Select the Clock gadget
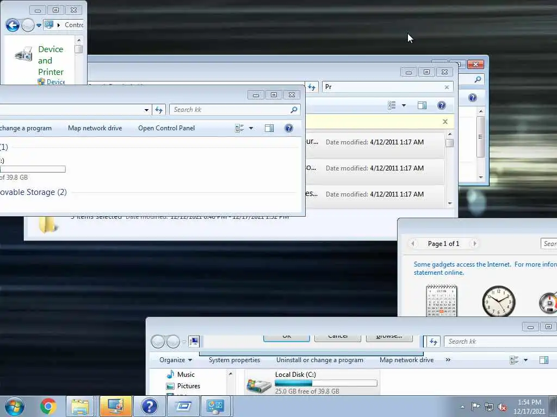 (x=499, y=301)
